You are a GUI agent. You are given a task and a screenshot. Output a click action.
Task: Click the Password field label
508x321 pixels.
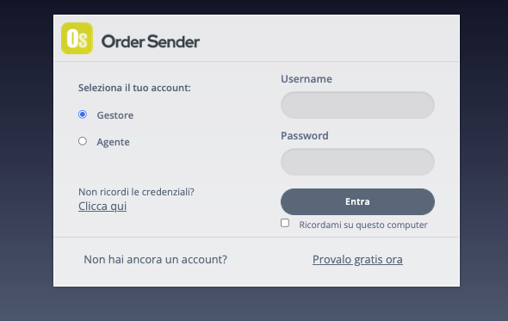click(305, 135)
